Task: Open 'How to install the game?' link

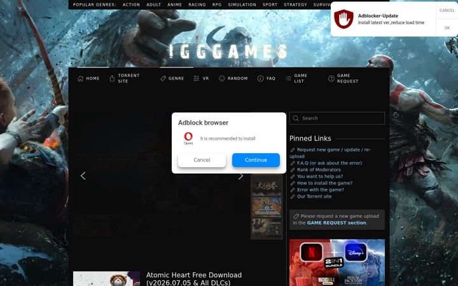Action: (325, 183)
